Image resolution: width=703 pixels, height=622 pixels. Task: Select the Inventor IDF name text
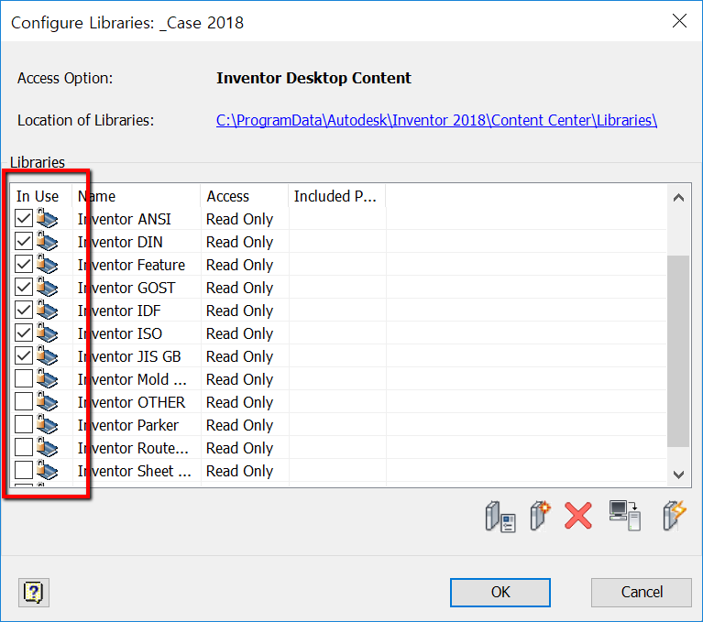pyautogui.click(x=119, y=311)
